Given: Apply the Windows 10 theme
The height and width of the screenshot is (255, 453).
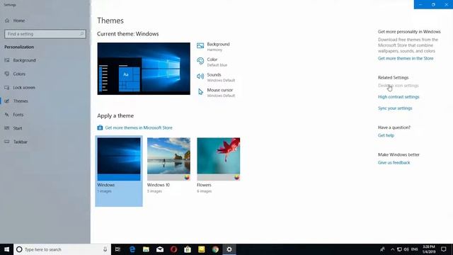Looking at the screenshot, I should [x=168, y=165].
